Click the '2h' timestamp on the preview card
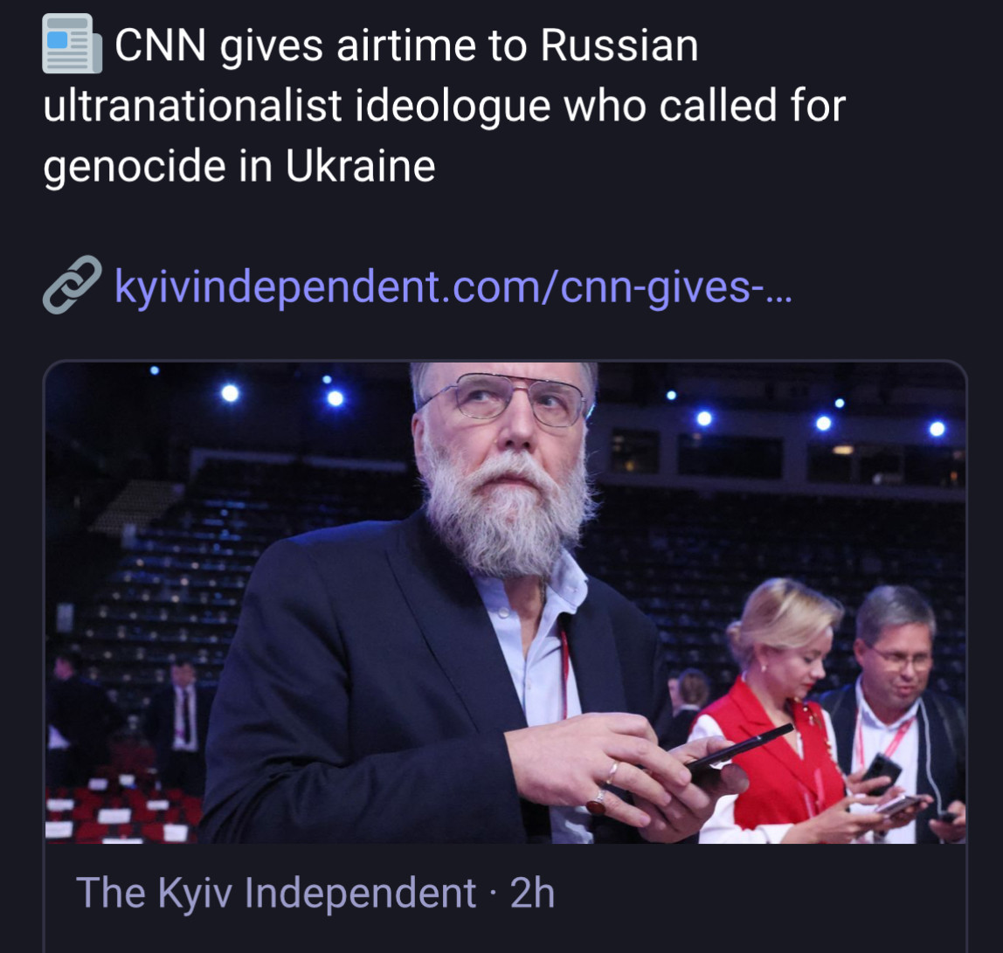The width and height of the screenshot is (1003, 953). point(532,892)
